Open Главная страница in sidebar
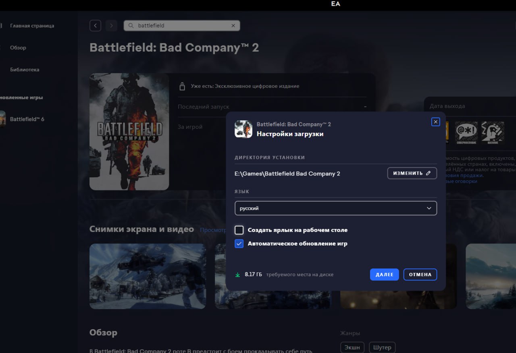516x353 pixels. (x=32, y=26)
